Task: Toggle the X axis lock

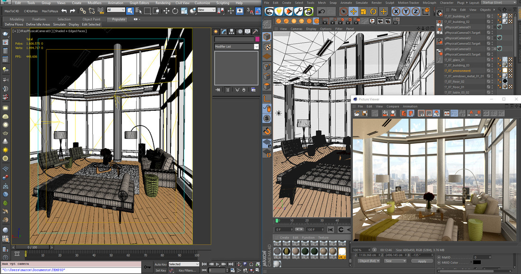Action: pyautogui.click(x=395, y=11)
